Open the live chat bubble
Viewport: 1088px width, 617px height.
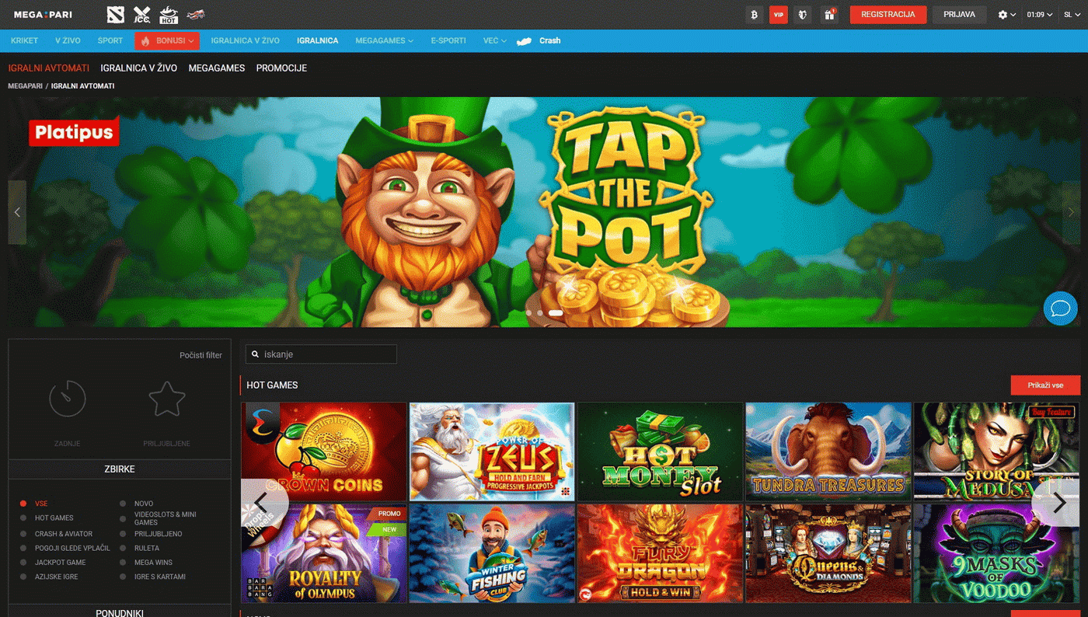point(1059,308)
